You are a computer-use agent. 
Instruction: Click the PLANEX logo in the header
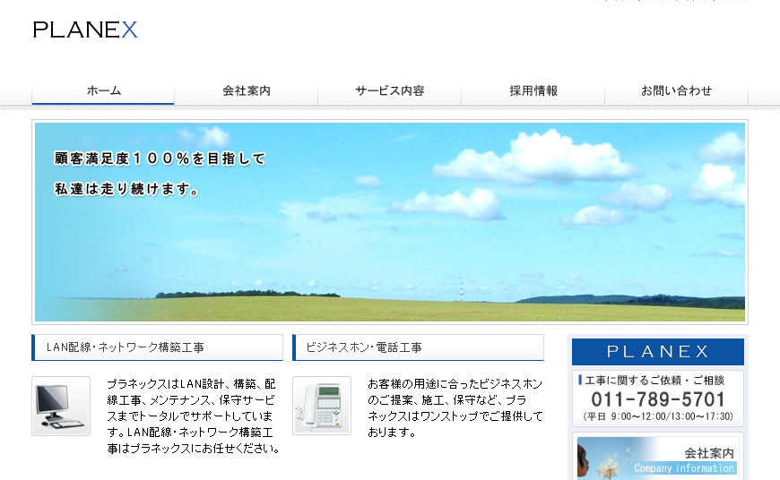point(85,30)
